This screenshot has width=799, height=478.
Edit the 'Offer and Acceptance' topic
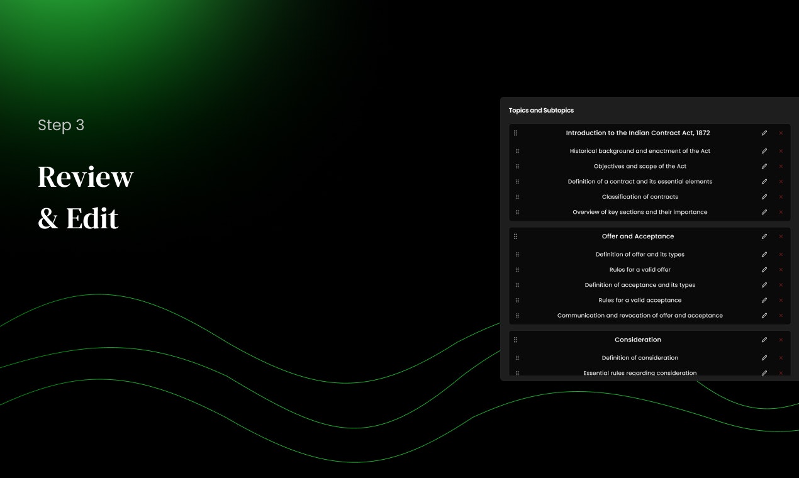[x=764, y=236]
